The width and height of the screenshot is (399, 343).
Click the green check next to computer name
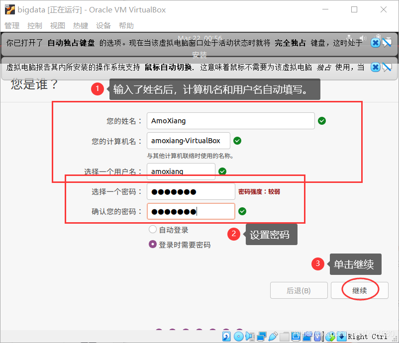[237, 141]
